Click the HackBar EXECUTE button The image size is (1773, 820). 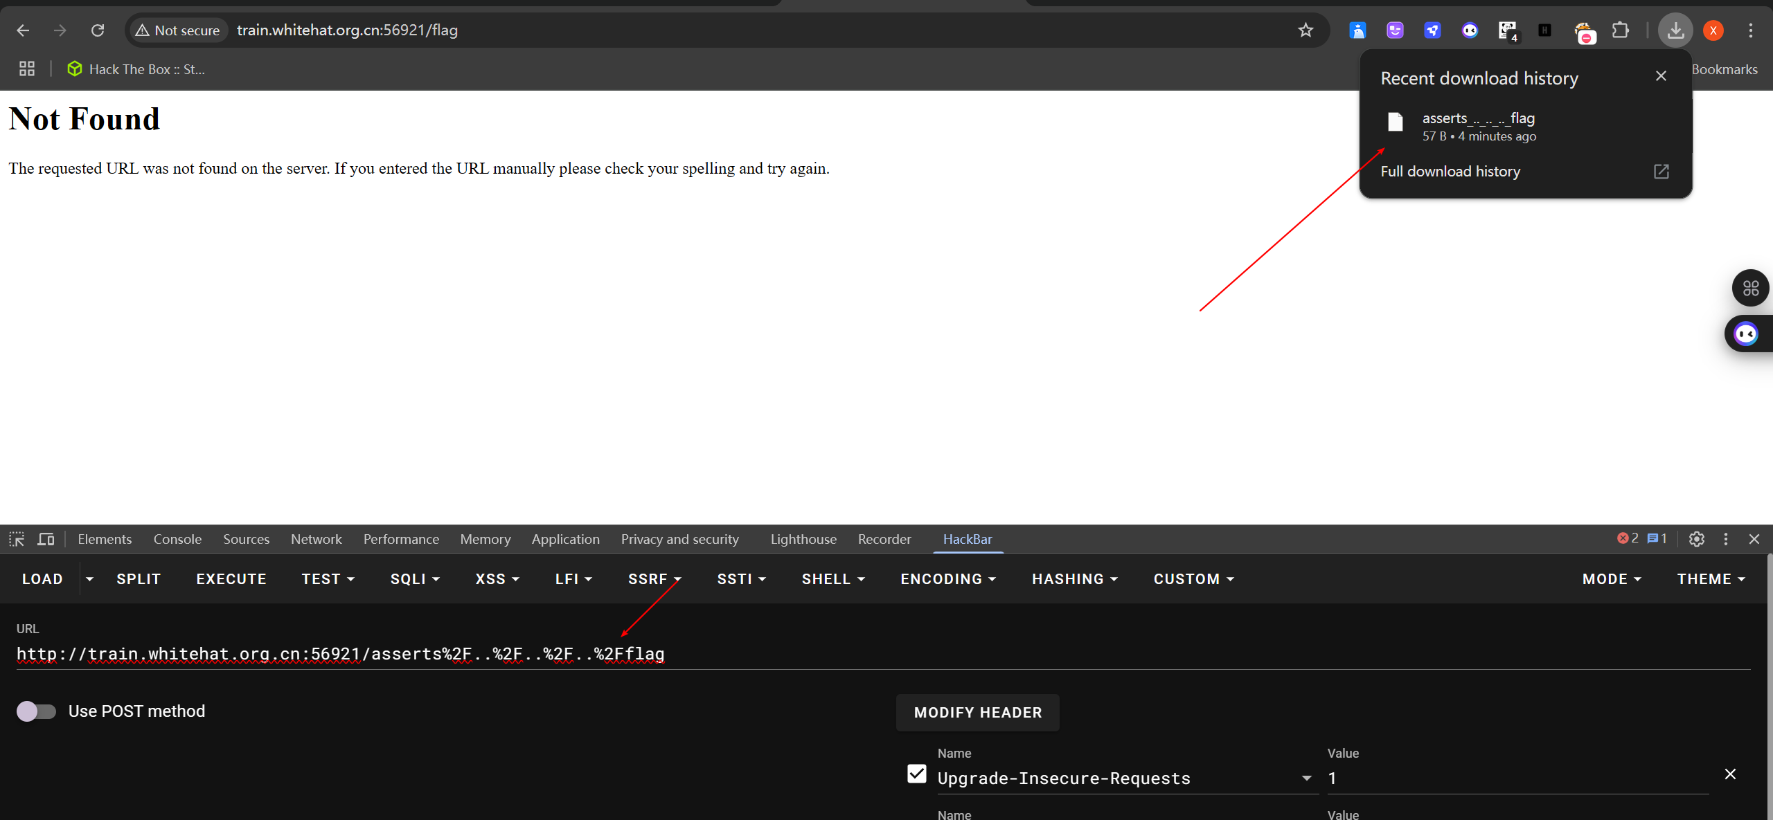click(x=231, y=579)
